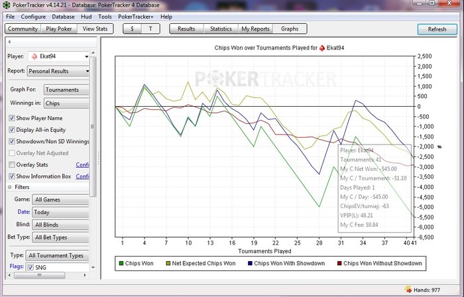Open the Statistics tab

[221, 29]
